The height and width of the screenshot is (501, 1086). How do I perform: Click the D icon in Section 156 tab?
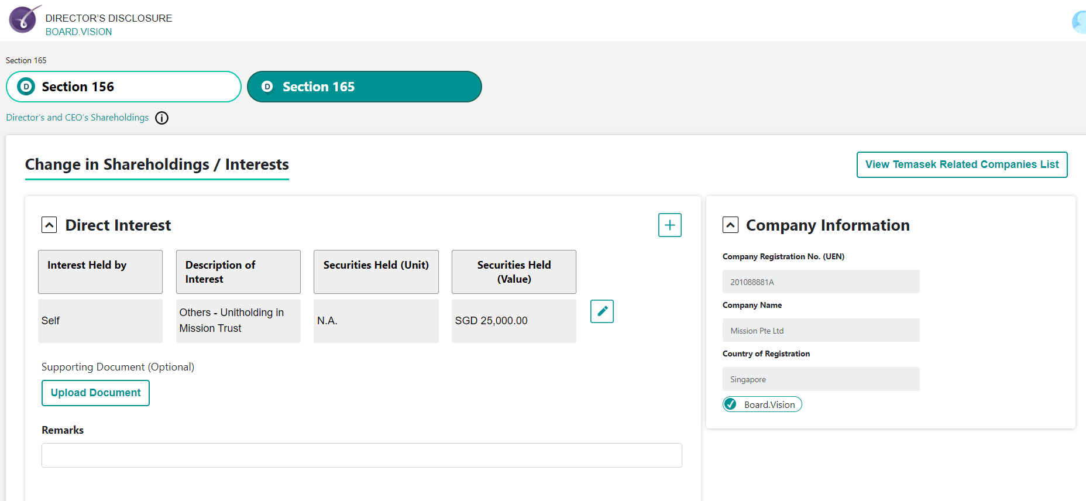pyautogui.click(x=26, y=87)
